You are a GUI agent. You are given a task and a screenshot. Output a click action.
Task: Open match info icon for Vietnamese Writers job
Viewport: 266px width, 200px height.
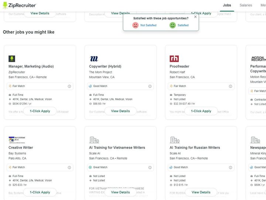[150, 167]
